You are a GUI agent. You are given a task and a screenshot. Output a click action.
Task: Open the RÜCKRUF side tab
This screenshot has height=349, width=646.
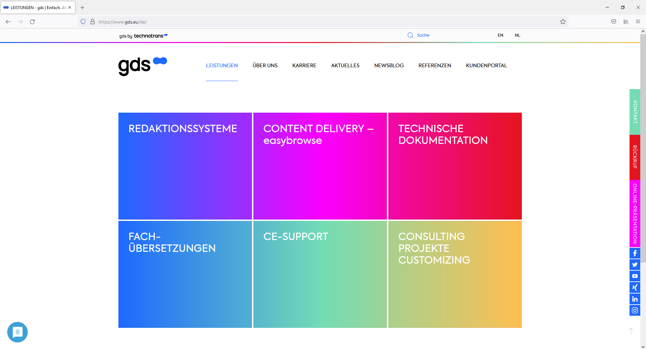pyautogui.click(x=635, y=157)
